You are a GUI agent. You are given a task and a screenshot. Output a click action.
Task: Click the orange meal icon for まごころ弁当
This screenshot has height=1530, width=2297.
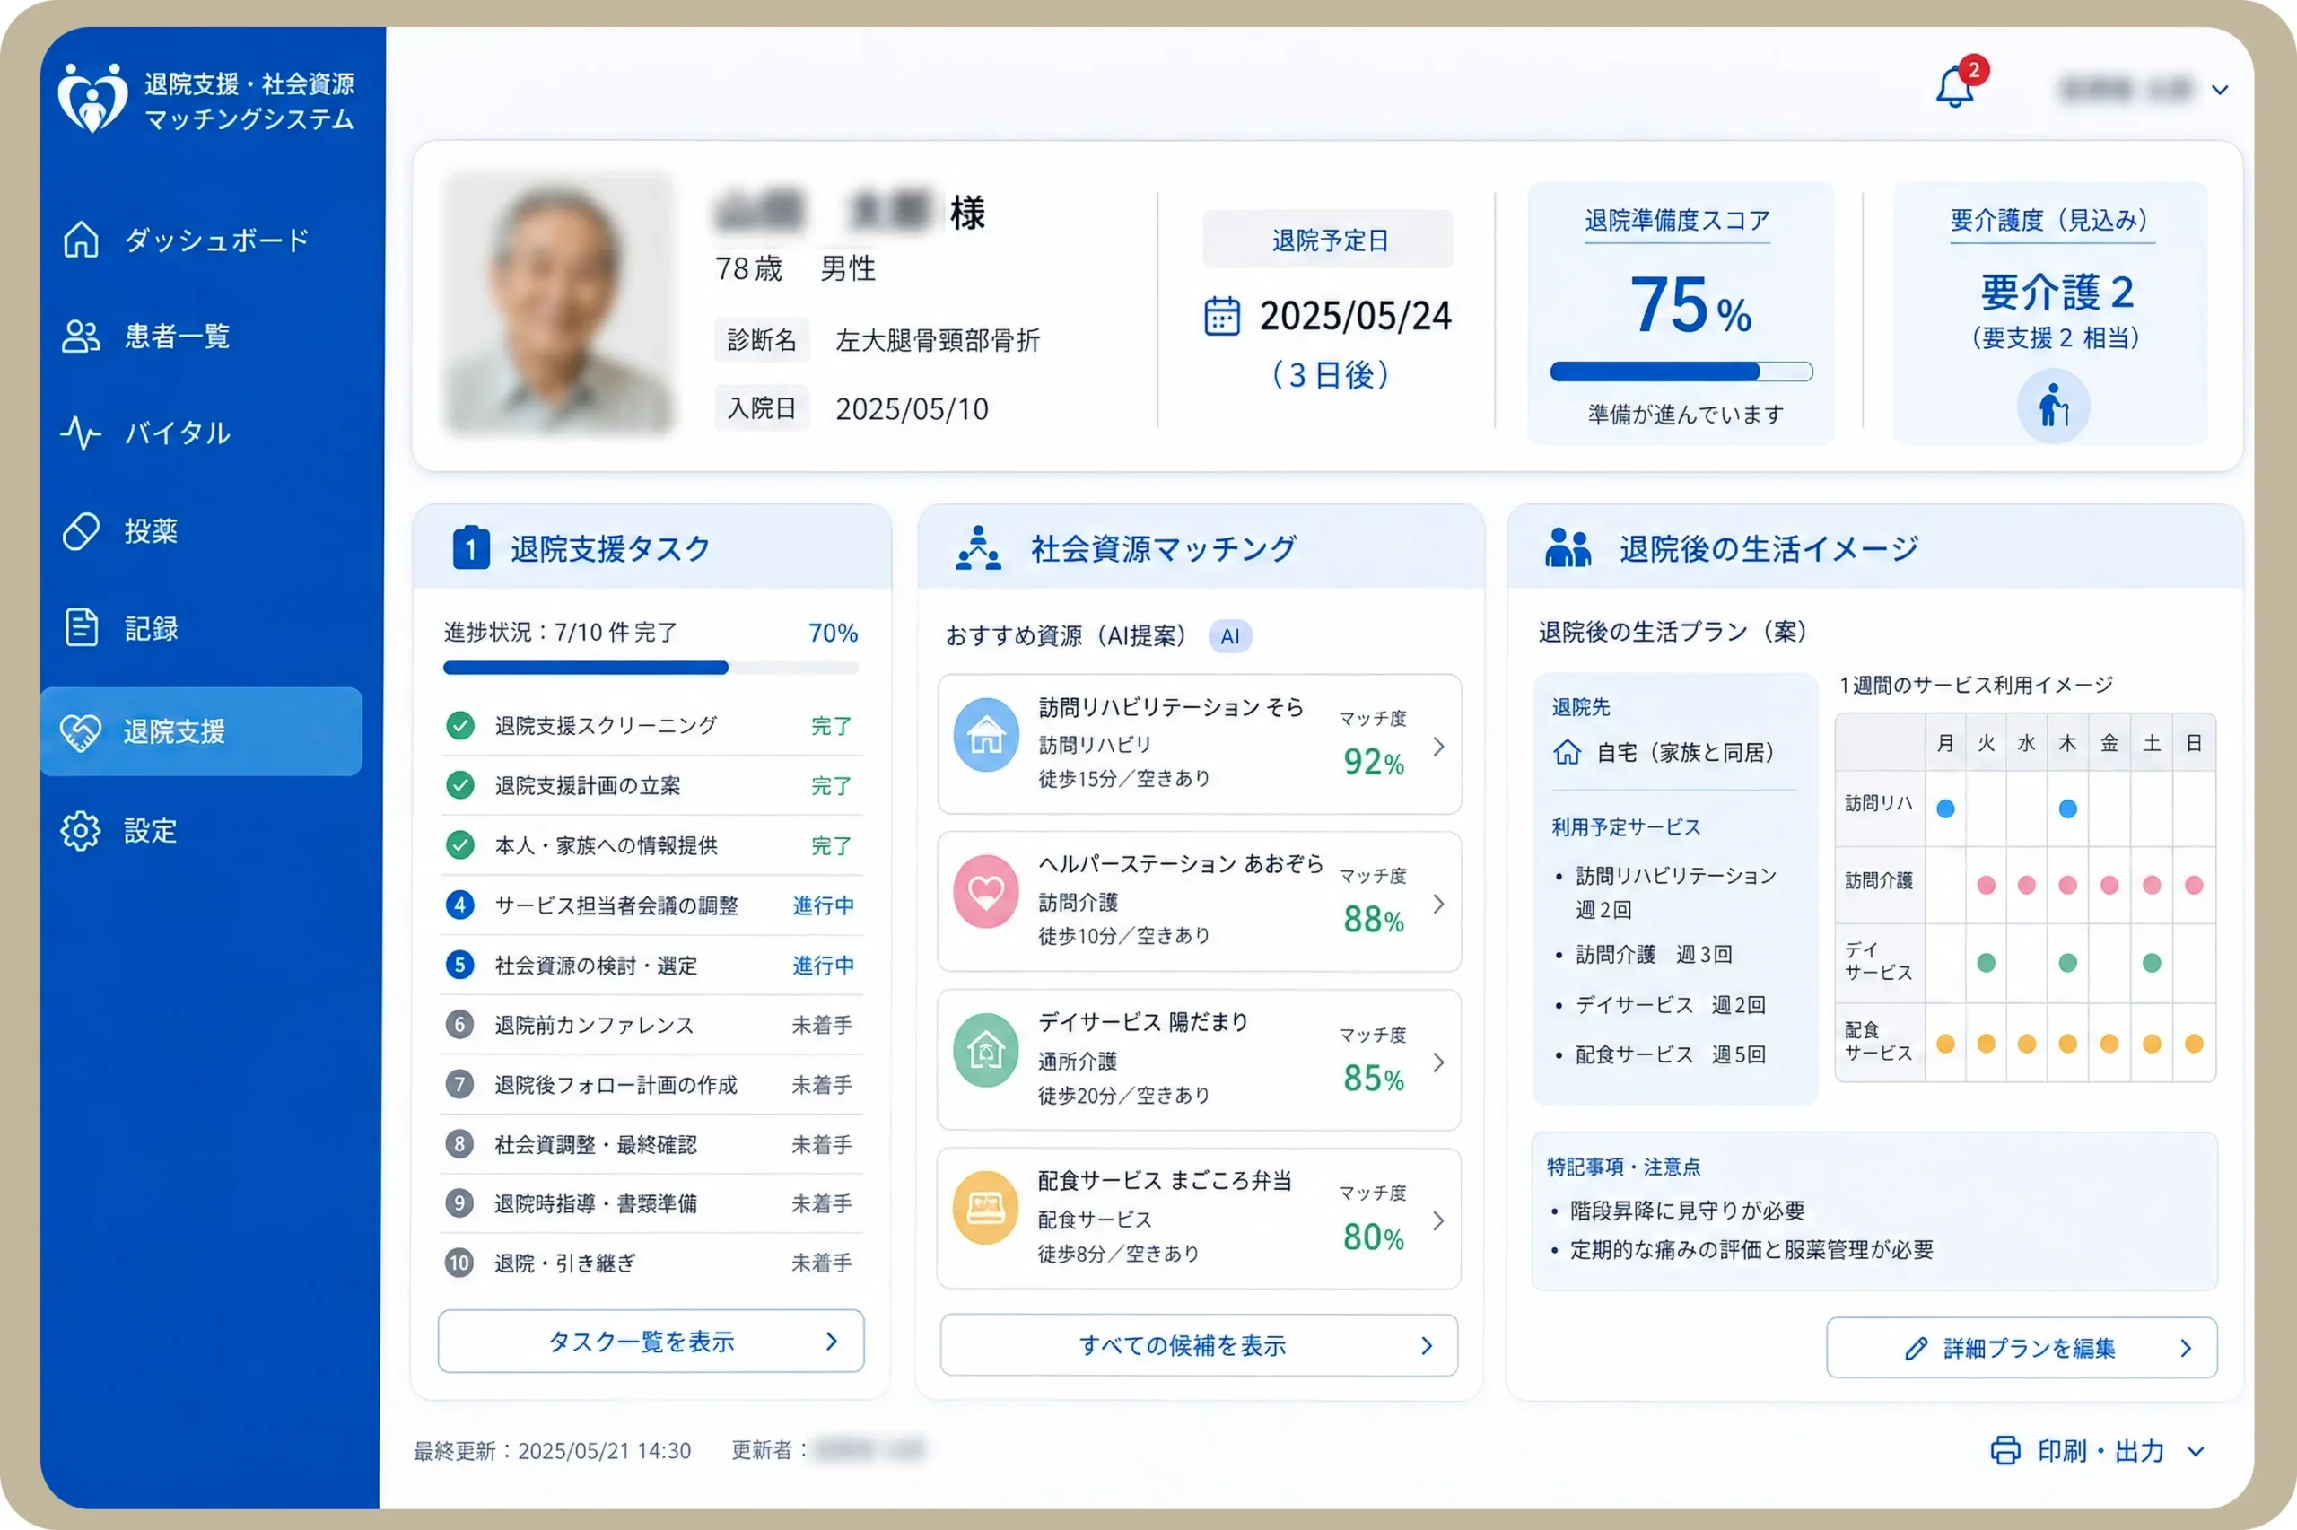[986, 1208]
